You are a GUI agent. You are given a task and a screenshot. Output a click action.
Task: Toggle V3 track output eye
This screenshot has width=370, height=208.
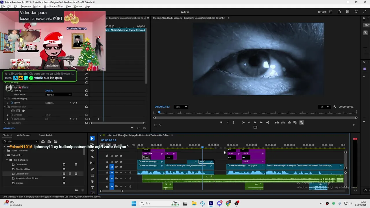[x=121, y=156]
